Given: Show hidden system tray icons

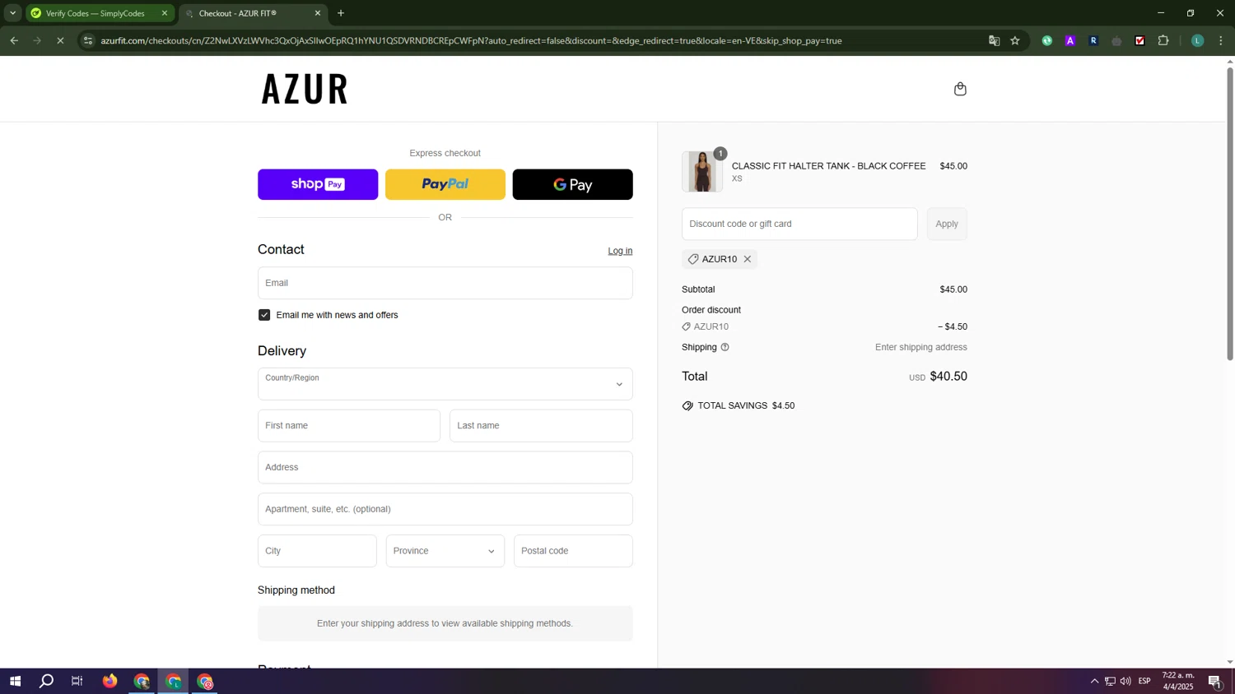Looking at the screenshot, I should tap(1094, 681).
